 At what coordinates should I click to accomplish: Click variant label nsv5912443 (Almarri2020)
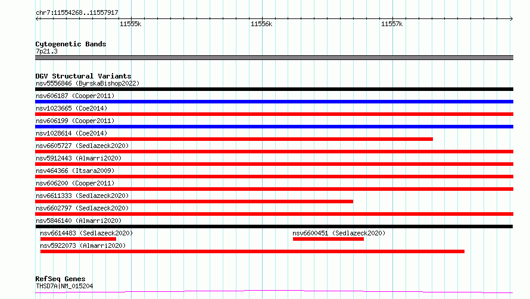pyautogui.click(x=79, y=158)
